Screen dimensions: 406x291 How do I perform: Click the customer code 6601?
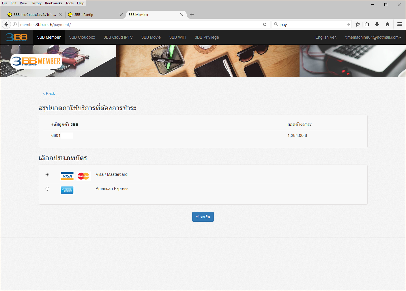[x=56, y=135]
